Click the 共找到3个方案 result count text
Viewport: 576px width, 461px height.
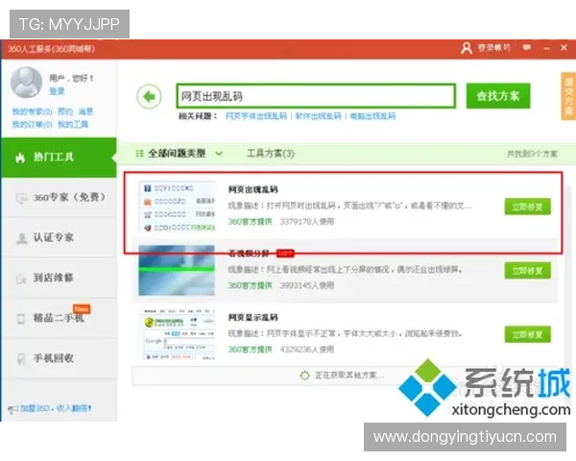pyautogui.click(x=532, y=154)
